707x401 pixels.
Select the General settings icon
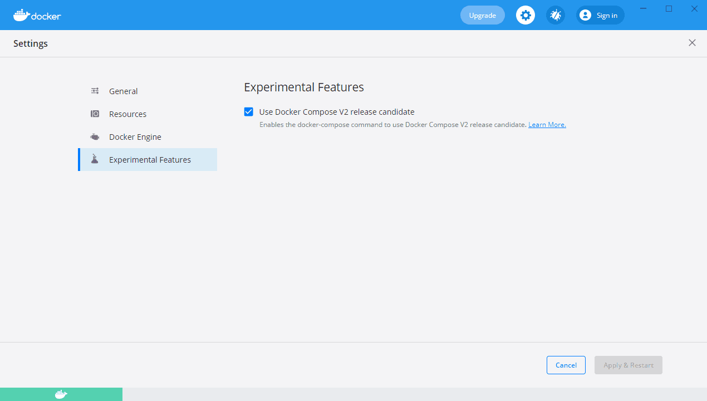[95, 91]
